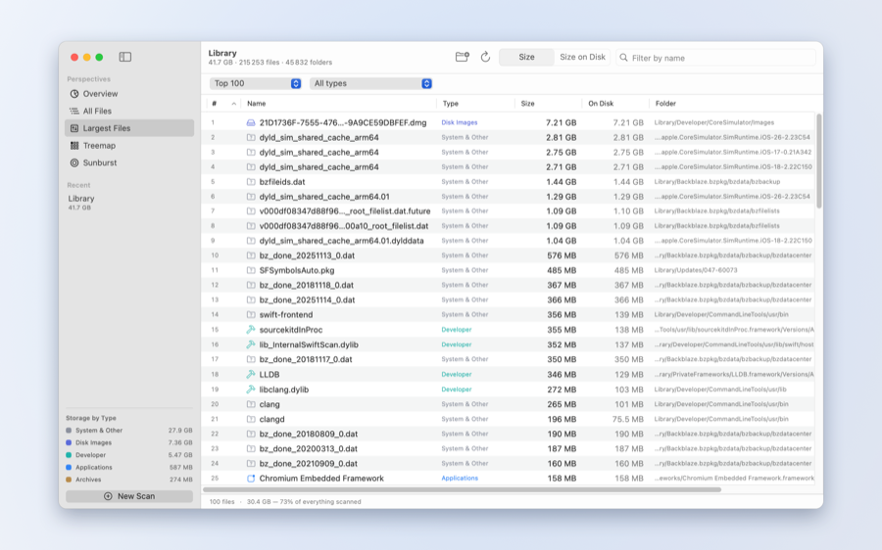
Task: Click status bar text 100 files
Action: tap(222, 502)
